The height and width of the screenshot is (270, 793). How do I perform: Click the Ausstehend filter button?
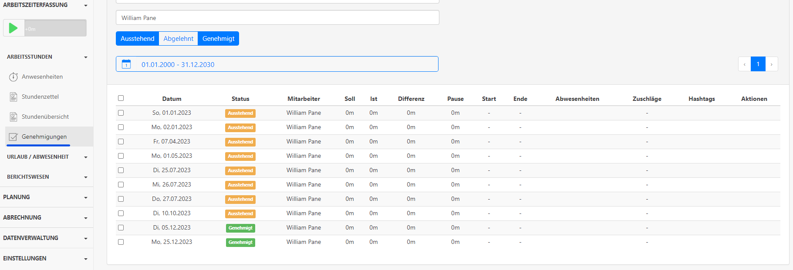coord(138,39)
